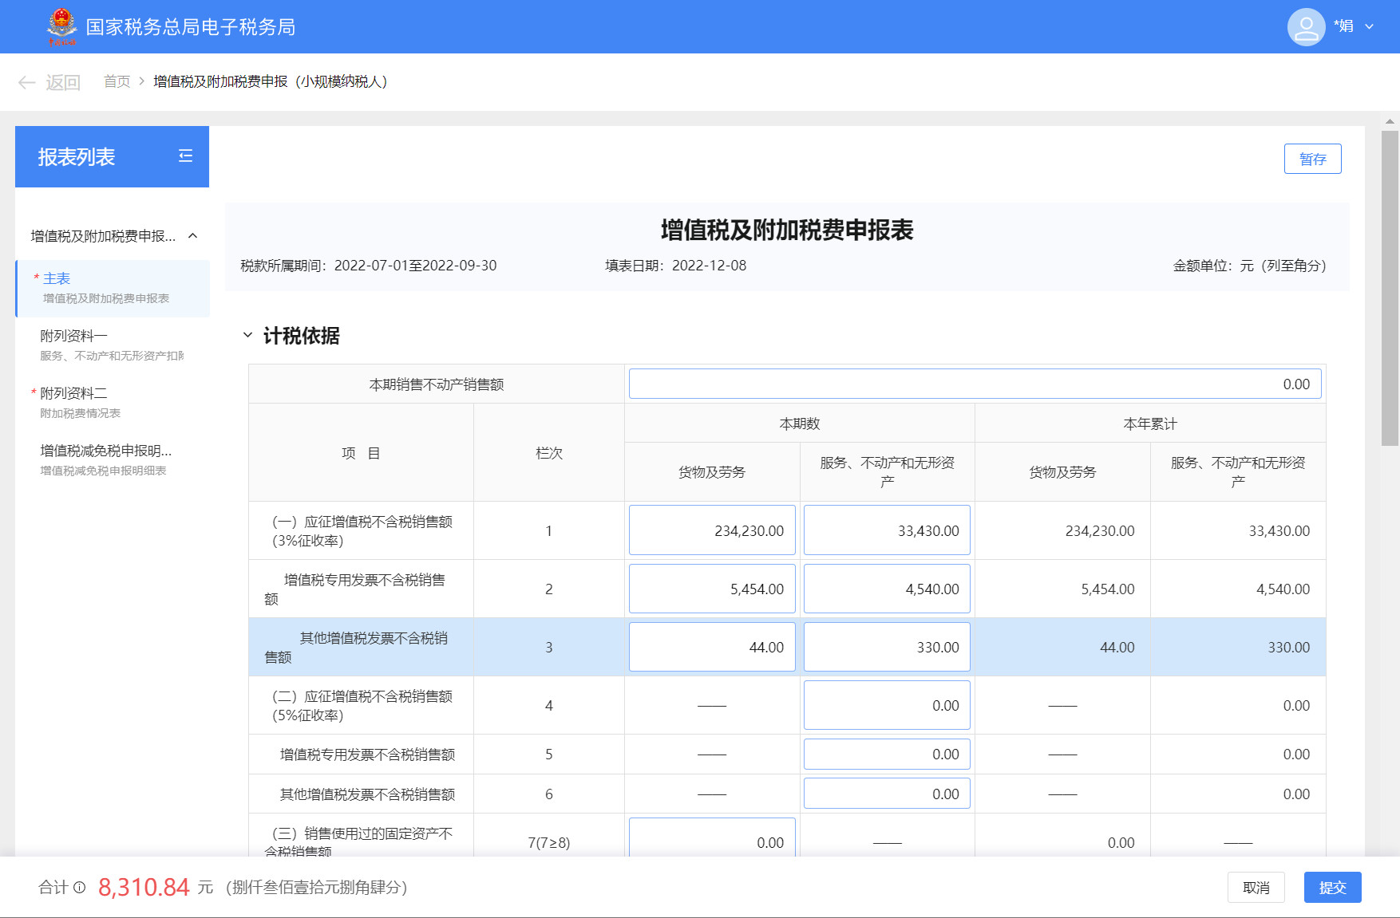Click the back arrow icon
The width and height of the screenshot is (1400, 918).
(x=27, y=82)
